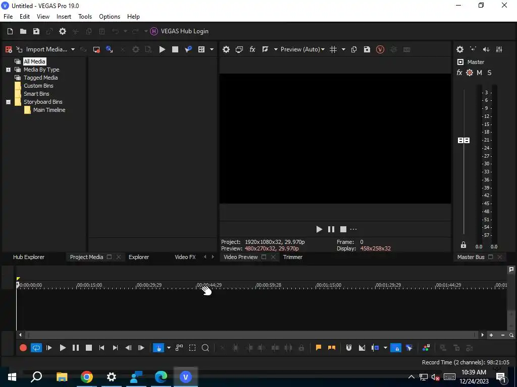Image resolution: width=517 pixels, height=387 pixels.
Task: Open Preview (Auto) quality dropdown
Action: pyautogui.click(x=302, y=49)
